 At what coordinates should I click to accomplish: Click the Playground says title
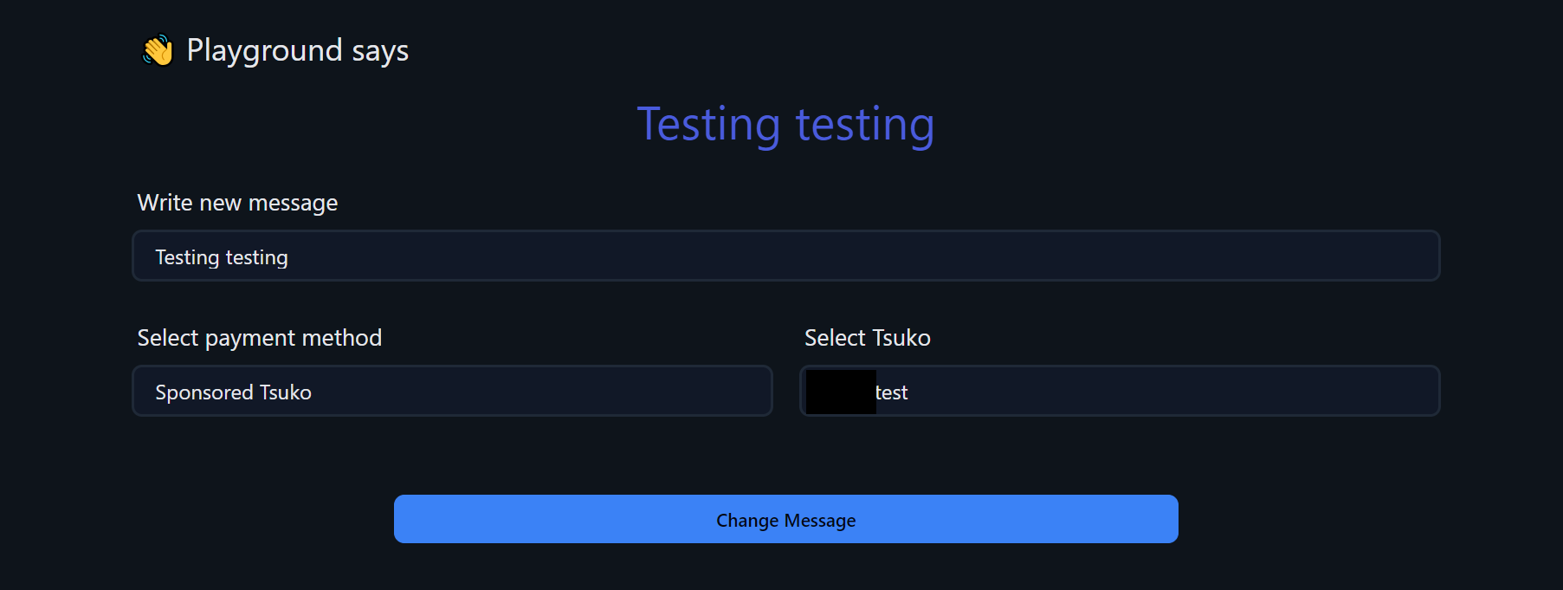point(296,50)
